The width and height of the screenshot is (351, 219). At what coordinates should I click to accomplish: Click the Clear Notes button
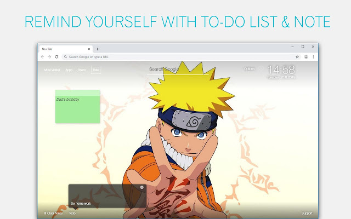click(x=53, y=214)
